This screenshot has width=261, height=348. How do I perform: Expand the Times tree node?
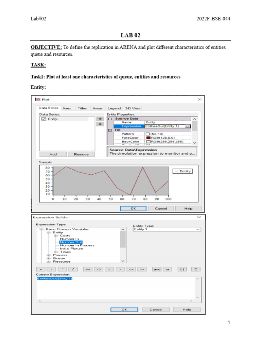(x=56, y=252)
